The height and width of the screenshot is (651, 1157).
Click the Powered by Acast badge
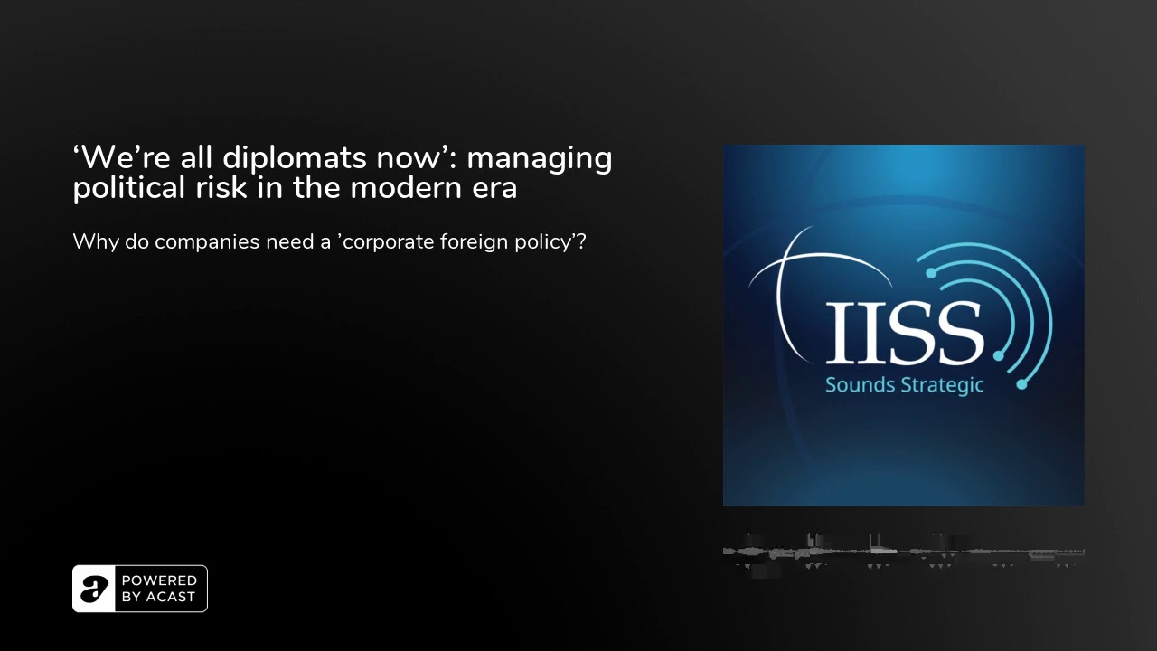coord(140,589)
